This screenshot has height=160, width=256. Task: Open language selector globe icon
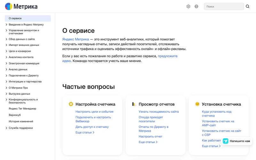pos(196,6)
